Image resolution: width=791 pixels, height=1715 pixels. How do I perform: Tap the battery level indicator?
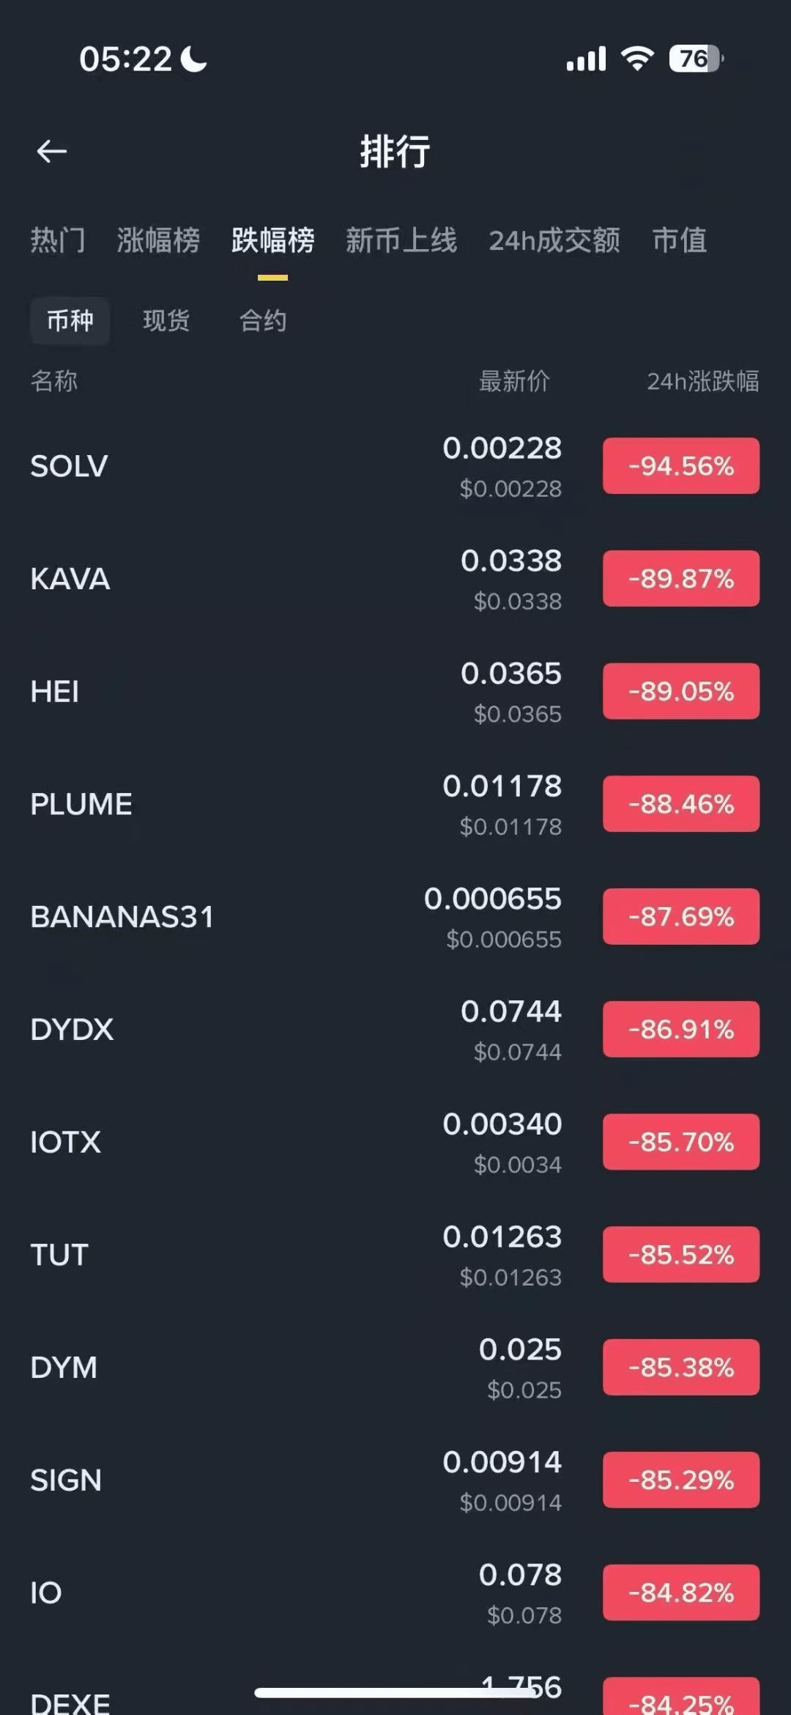[x=695, y=59]
